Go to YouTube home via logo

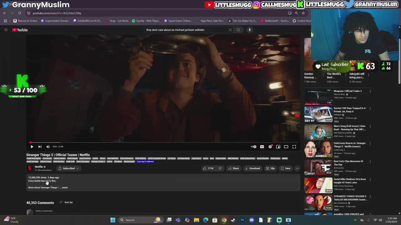pos(20,30)
